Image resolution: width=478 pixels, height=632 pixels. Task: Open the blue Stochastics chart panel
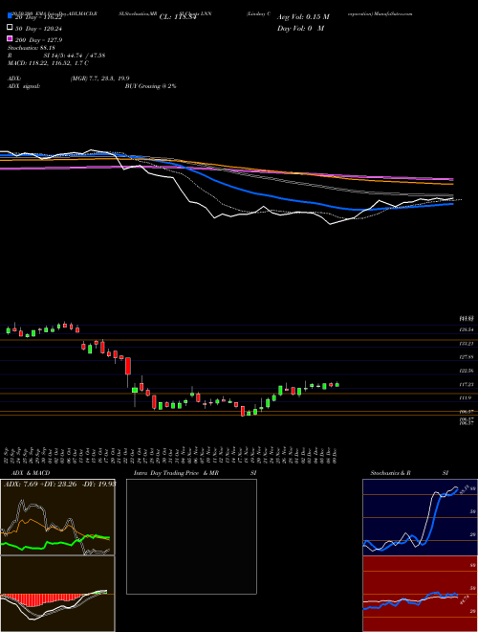click(420, 517)
